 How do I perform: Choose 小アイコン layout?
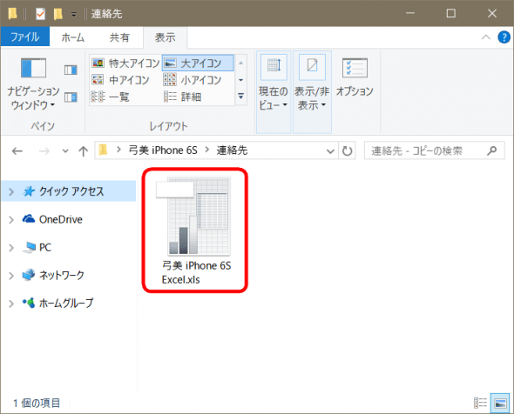pos(193,80)
